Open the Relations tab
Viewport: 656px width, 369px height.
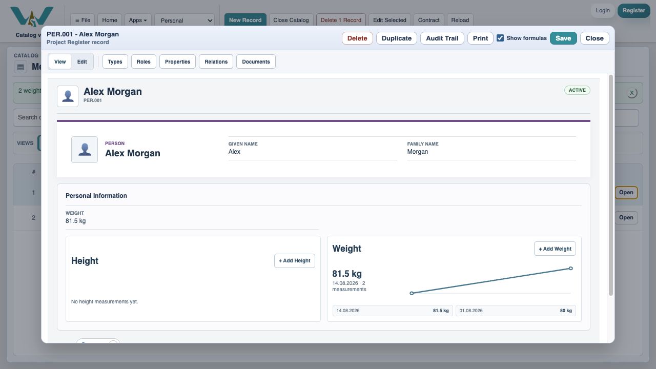click(x=216, y=61)
